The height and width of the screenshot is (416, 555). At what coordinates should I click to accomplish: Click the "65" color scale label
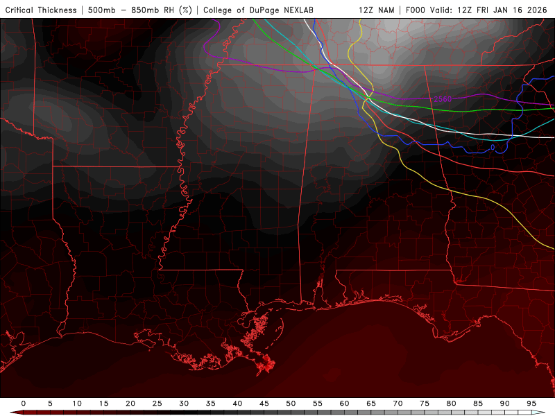pos(371,404)
